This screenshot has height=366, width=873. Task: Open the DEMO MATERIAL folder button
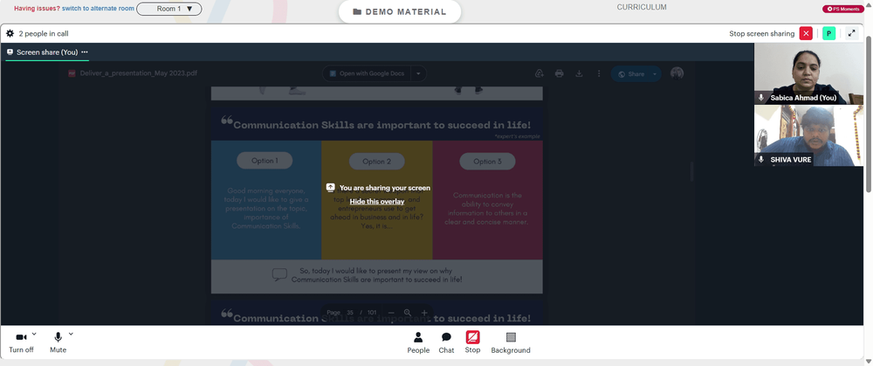(x=400, y=11)
